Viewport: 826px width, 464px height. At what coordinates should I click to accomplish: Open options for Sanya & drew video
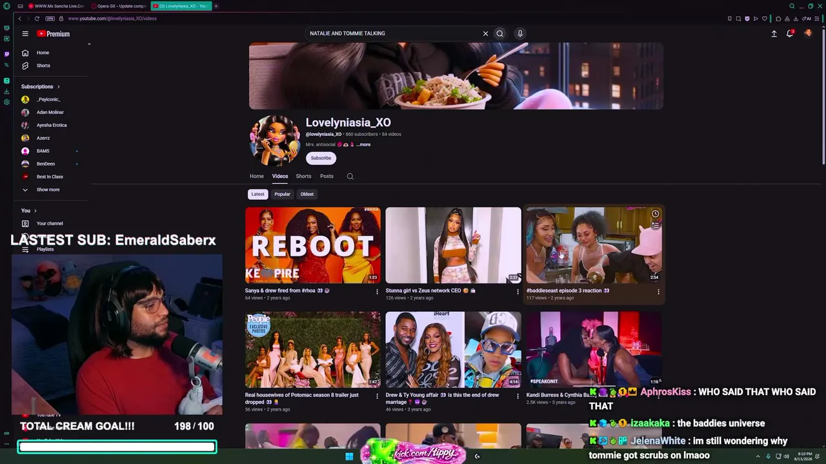(x=378, y=292)
